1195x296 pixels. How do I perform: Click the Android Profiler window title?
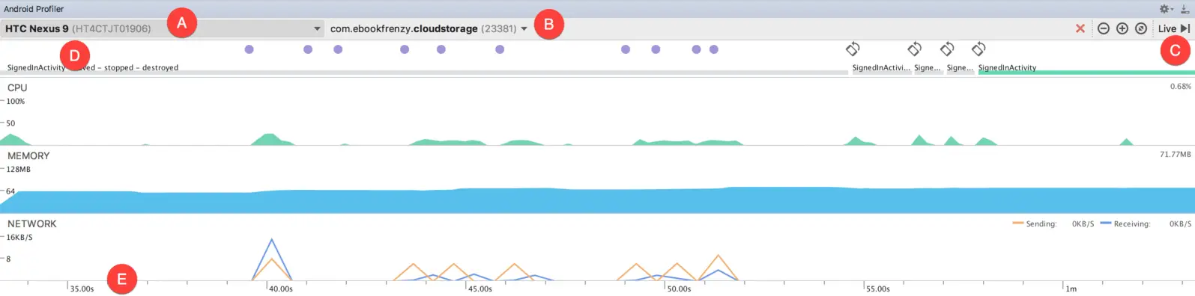point(34,9)
